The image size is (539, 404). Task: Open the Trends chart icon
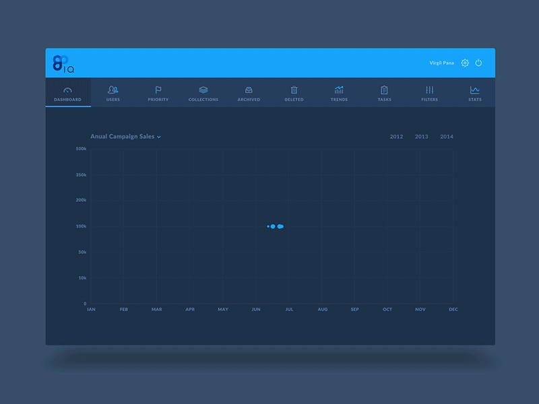[x=339, y=90]
